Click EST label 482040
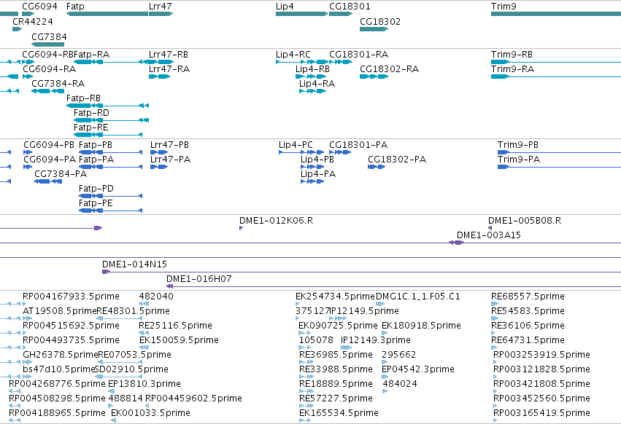The image size is (621, 424). pyautogui.click(x=156, y=297)
